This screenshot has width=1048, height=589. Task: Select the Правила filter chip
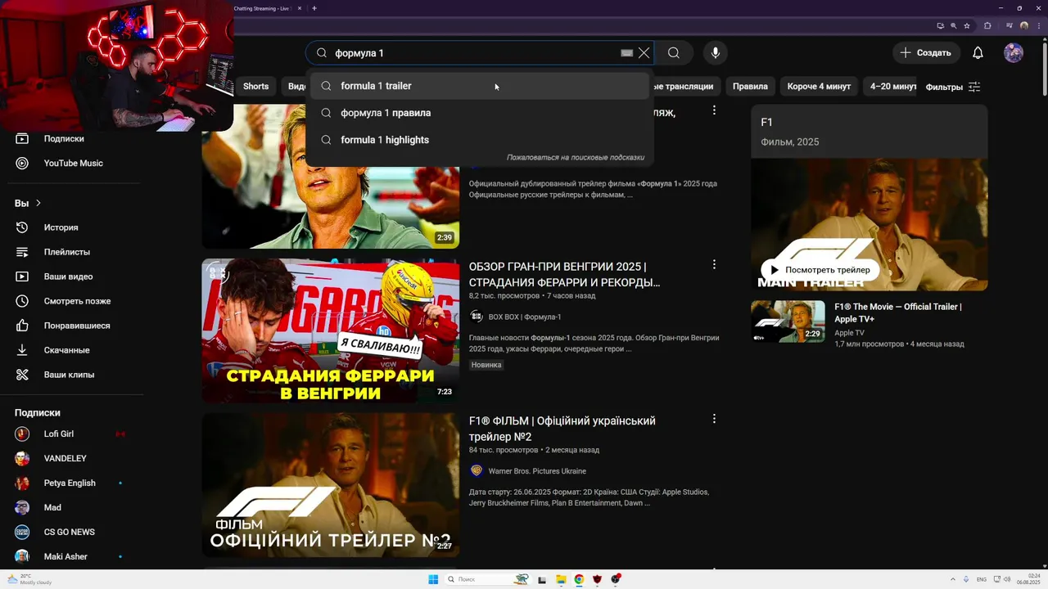tap(750, 87)
